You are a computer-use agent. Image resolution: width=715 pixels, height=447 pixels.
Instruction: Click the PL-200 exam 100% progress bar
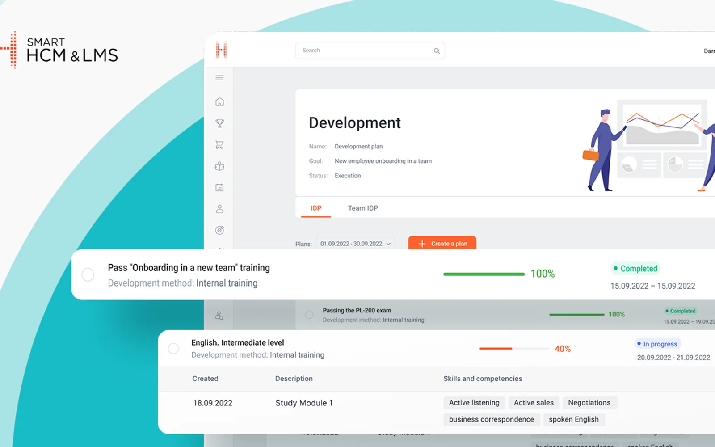pyautogui.click(x=577, y=315)
